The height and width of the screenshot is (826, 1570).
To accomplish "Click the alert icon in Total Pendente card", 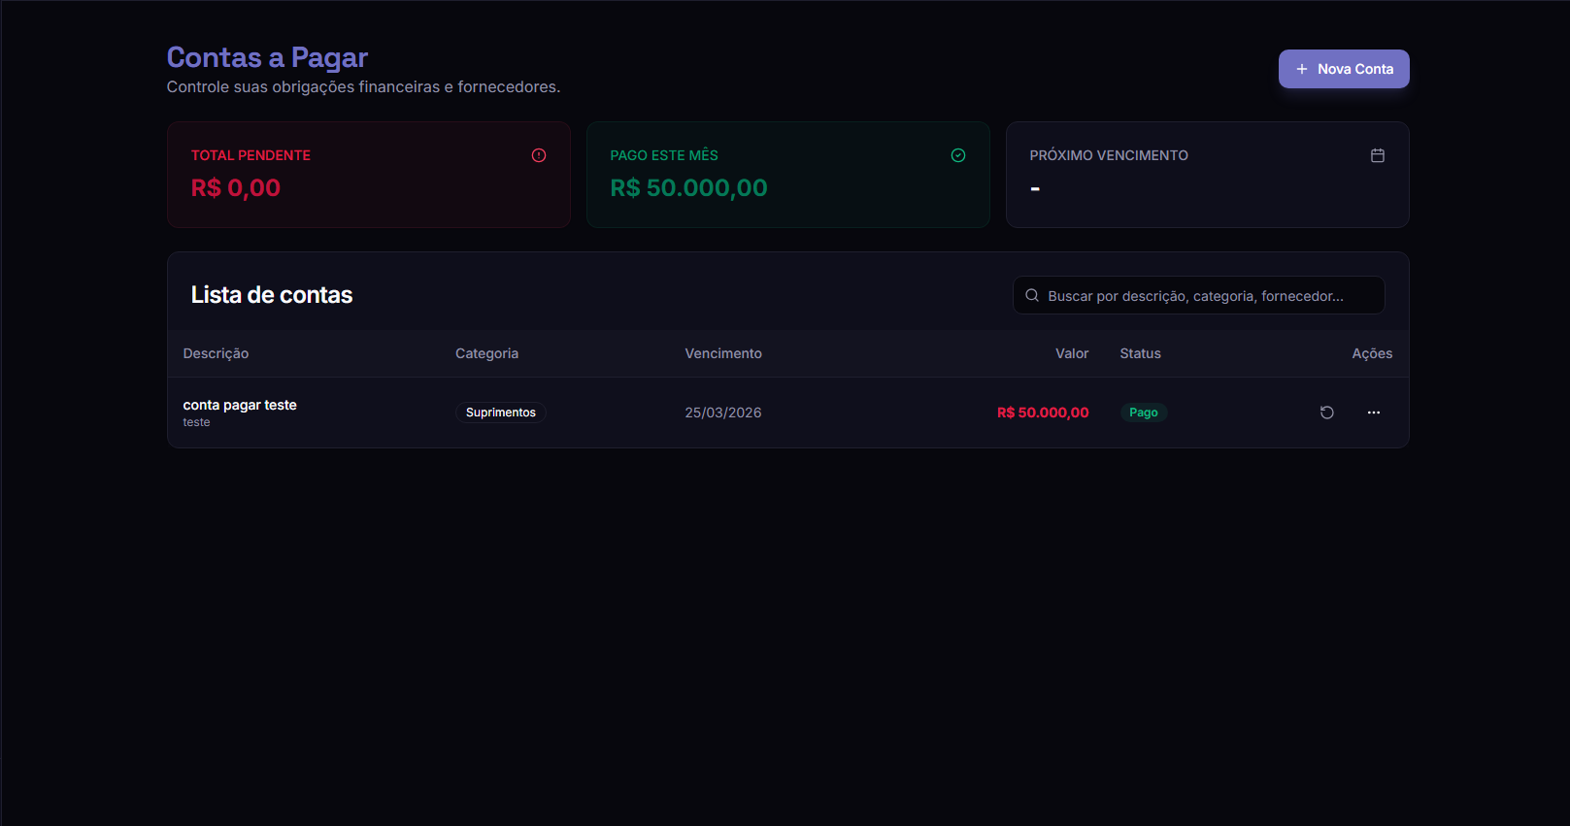I will 539,155.
